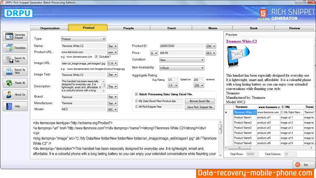Open the Product URL mapping dropdown
Screen dimensions: 316x178
coord(112,52)
